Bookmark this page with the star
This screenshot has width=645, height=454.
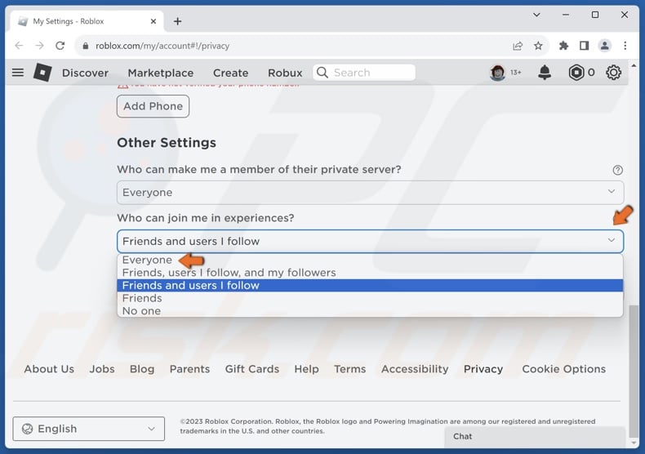click(538, 46)
